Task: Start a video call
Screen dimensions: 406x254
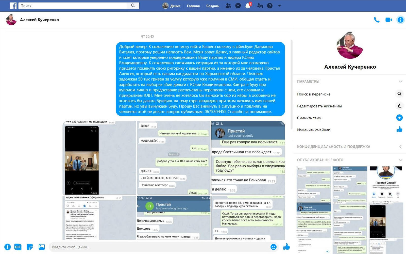Action: pyautogui.click(x=389, y=20)
